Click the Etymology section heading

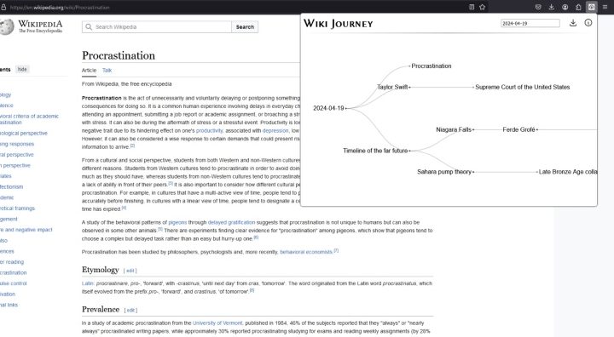pos(101,270)
